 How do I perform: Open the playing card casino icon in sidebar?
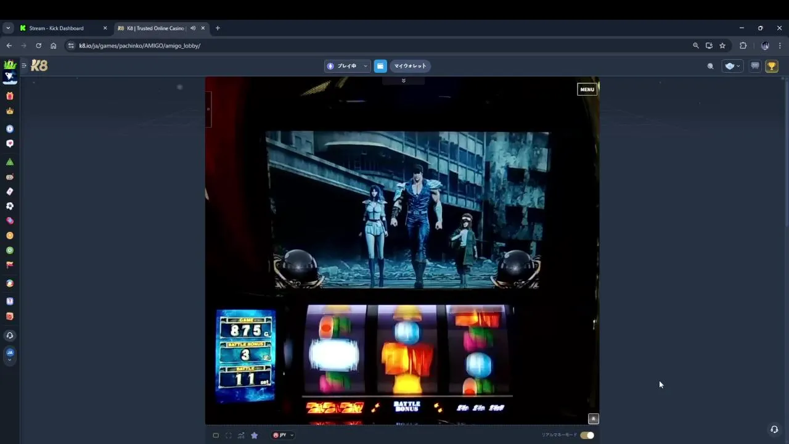9,191
